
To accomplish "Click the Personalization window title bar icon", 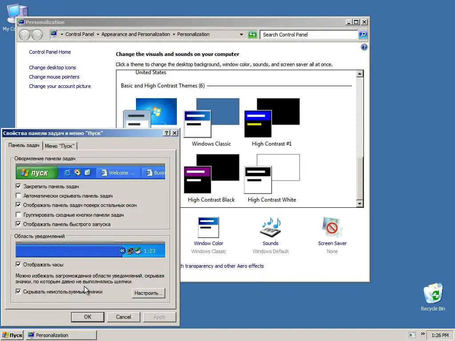I will click(21, 22).
